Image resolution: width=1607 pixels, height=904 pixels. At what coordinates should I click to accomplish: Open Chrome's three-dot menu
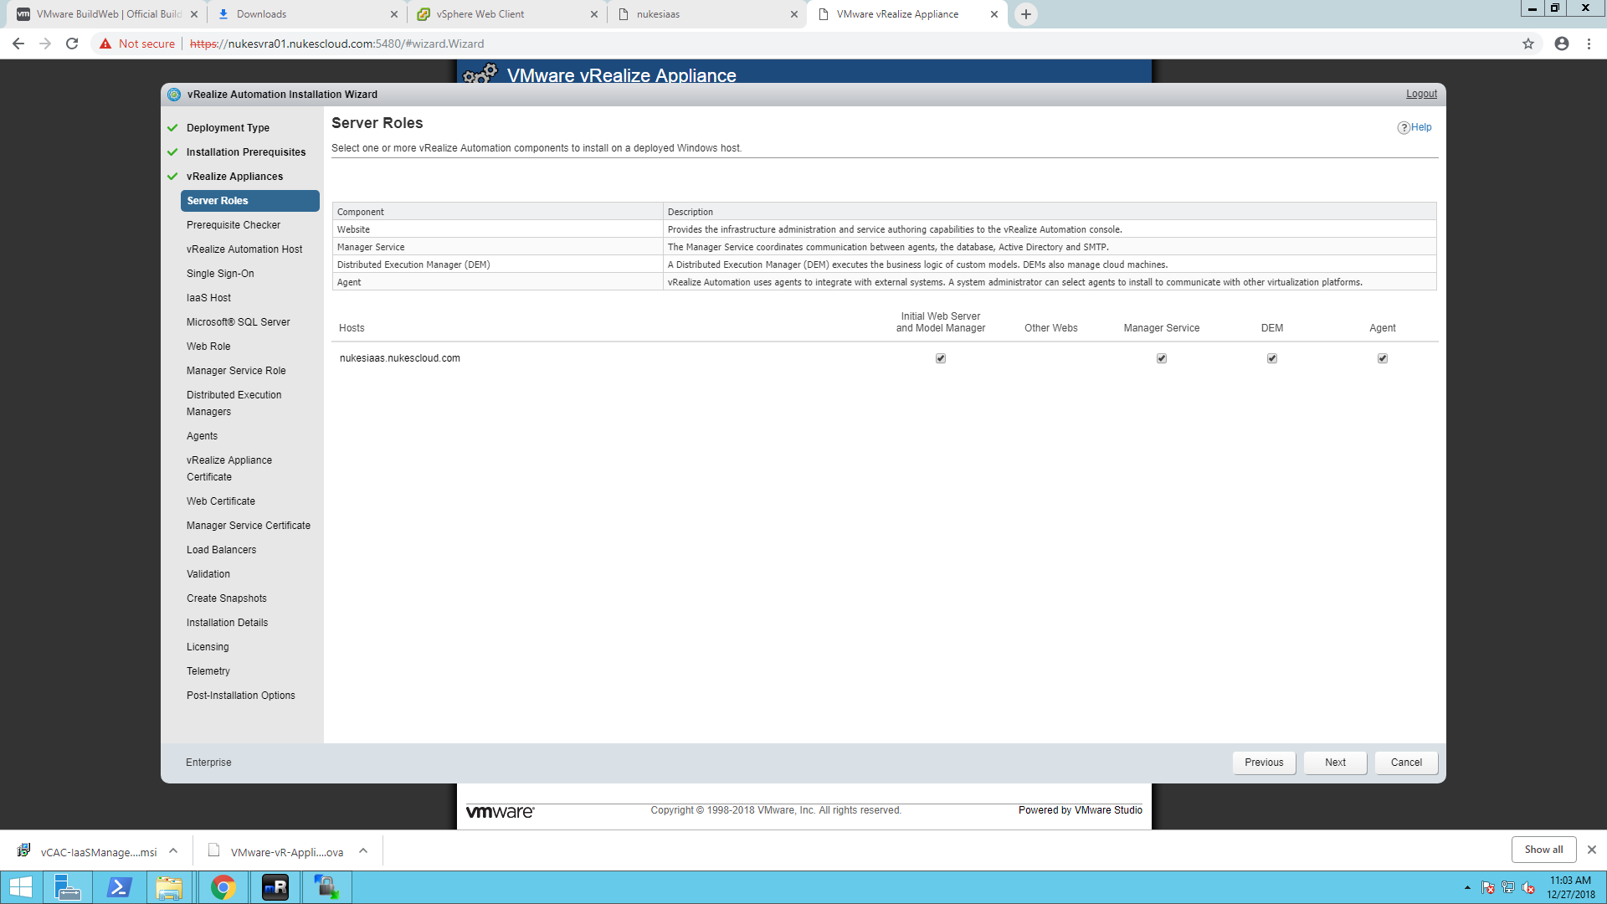1589,44
